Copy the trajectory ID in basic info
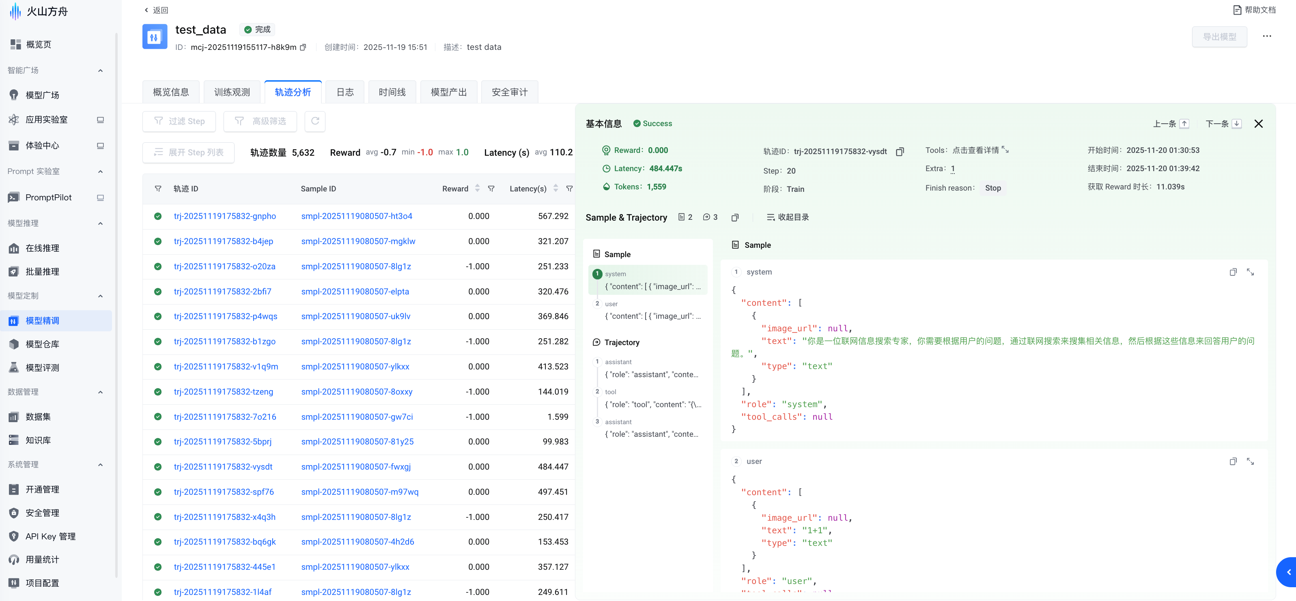 (x=900, y=151)
